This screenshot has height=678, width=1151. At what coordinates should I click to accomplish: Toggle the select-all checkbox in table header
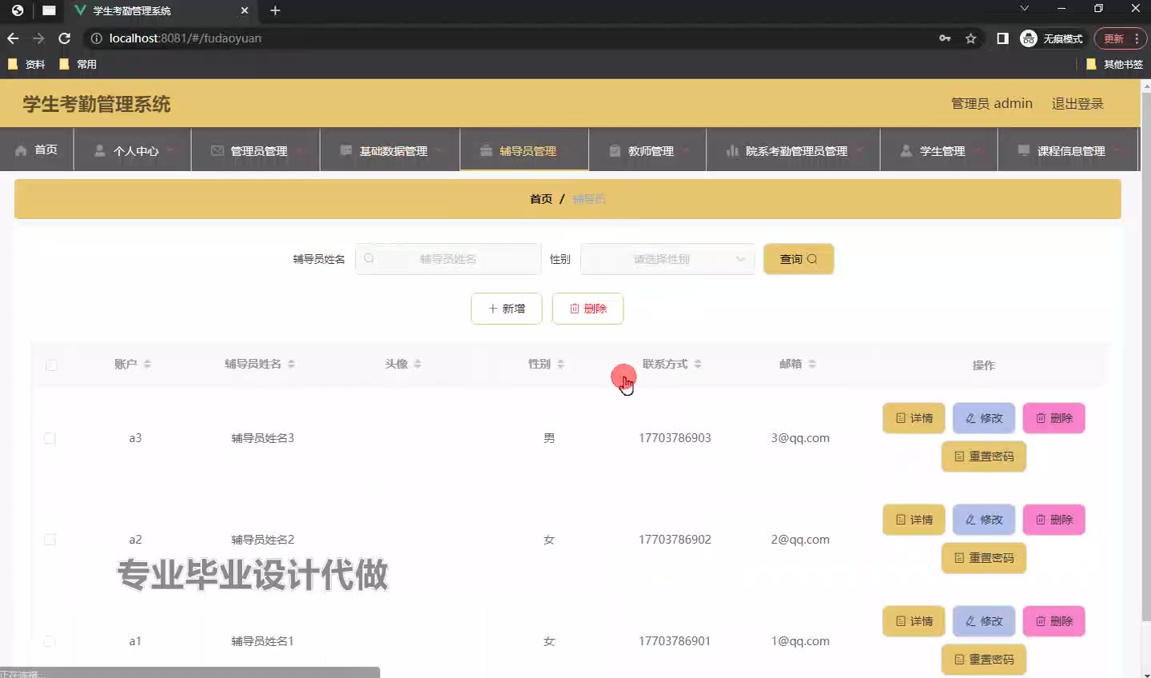51,365
